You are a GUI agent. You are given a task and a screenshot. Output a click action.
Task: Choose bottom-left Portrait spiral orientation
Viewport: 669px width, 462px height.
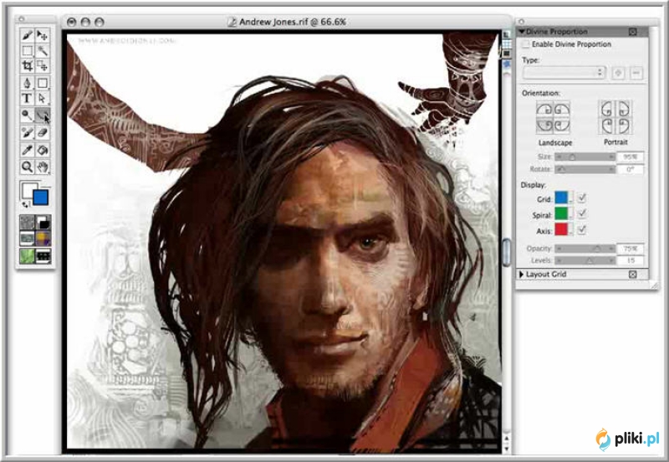(607, 126)
